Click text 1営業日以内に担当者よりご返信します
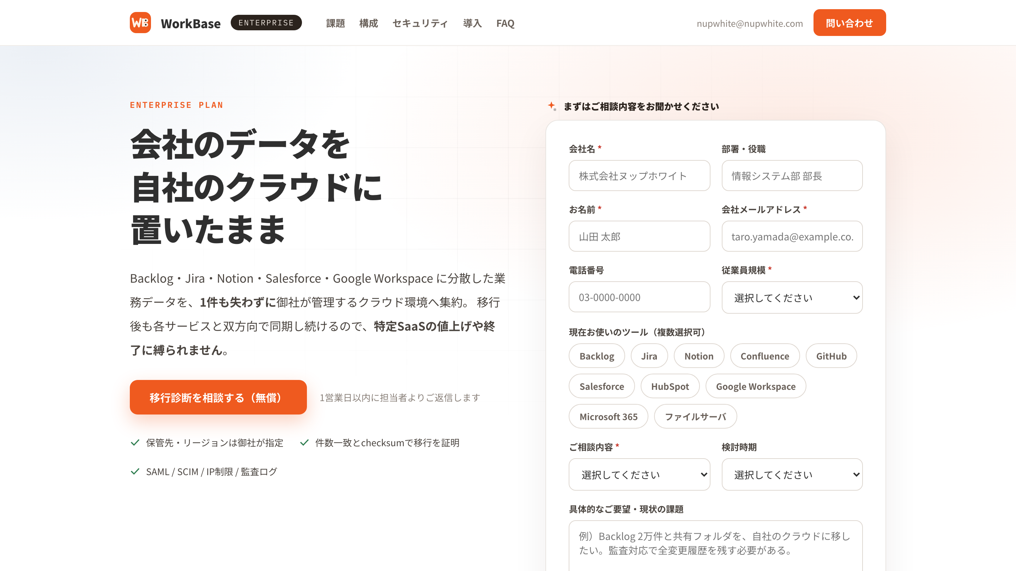This screenshot has width=1016, height=571. coord(400,398)
